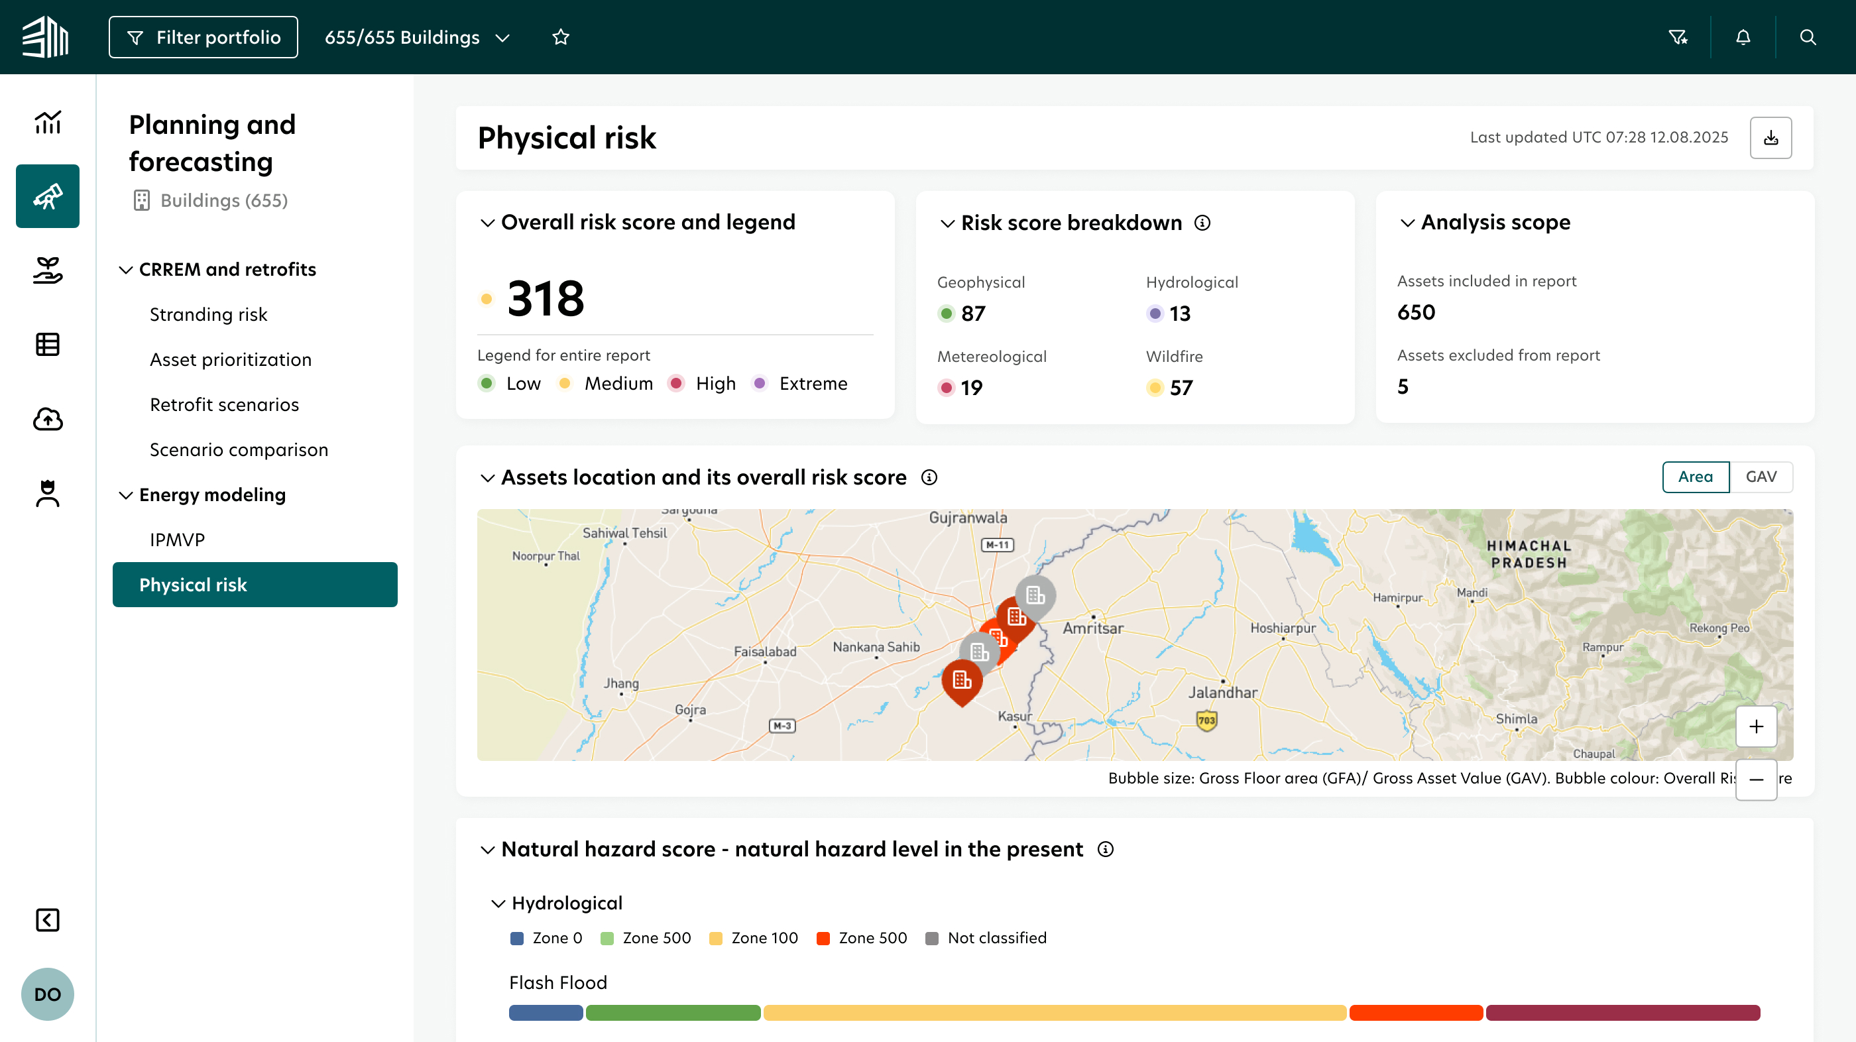Open saved filters funnel-star icon
This screenshot has width=1856, height=1042.
coord(1678,36)
